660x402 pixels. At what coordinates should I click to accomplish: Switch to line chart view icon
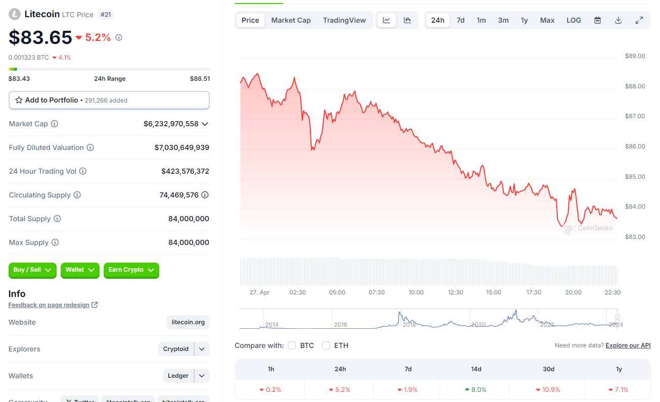pos(386,20)
